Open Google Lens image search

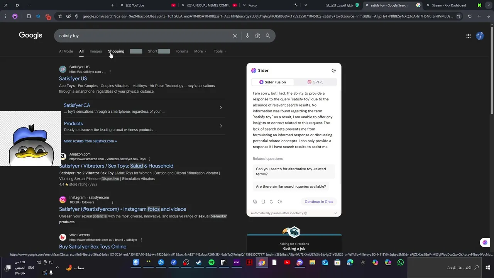(x=258, y=36)
